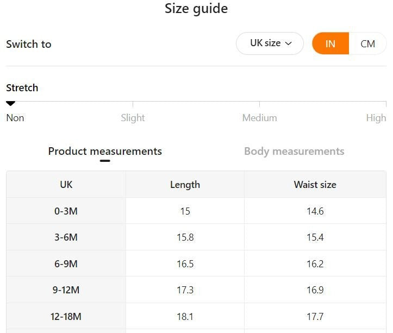Select the 0-3M size row
This screenshot has height=333, width=393.
point(66,211)
